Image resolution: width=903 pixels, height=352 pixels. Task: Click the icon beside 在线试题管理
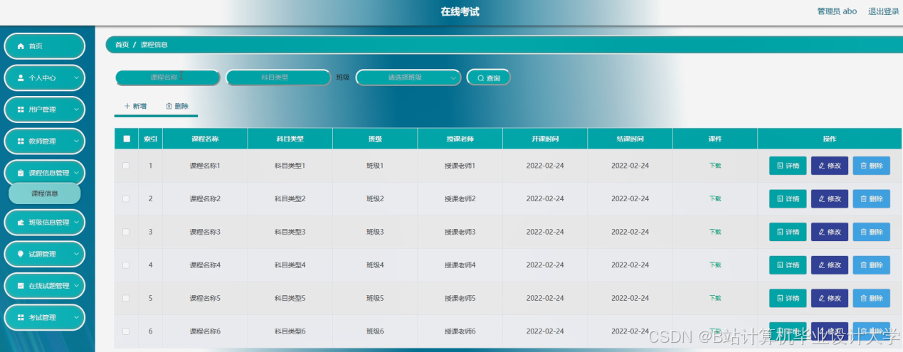click(21, 286)
